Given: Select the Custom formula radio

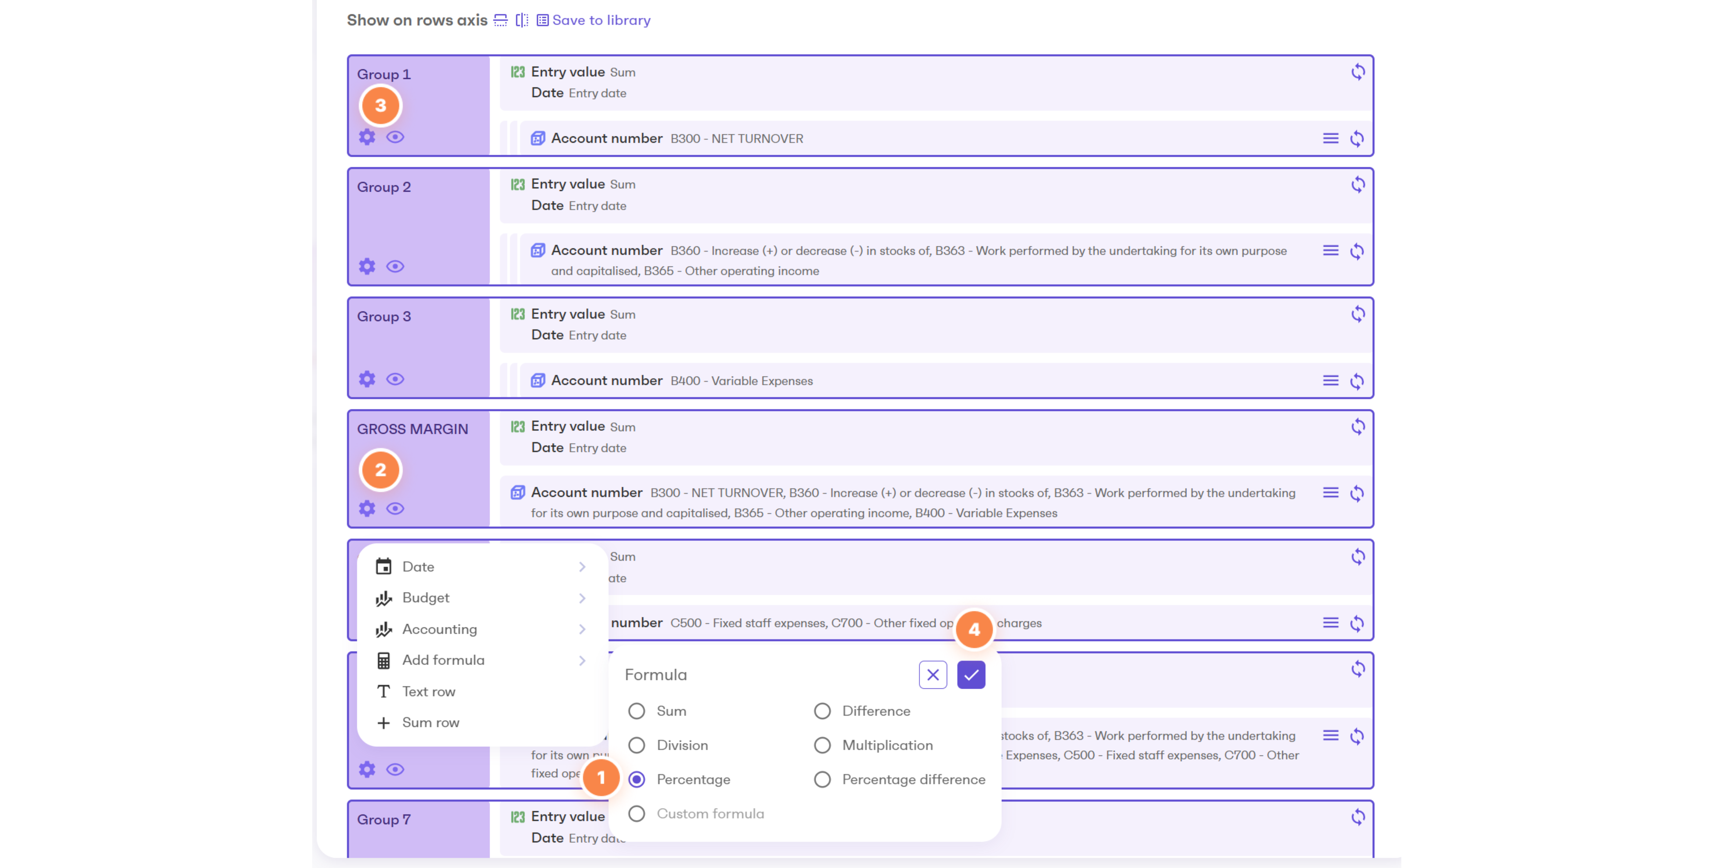Looking at the screenshot, I should click(x=636, y=814).
